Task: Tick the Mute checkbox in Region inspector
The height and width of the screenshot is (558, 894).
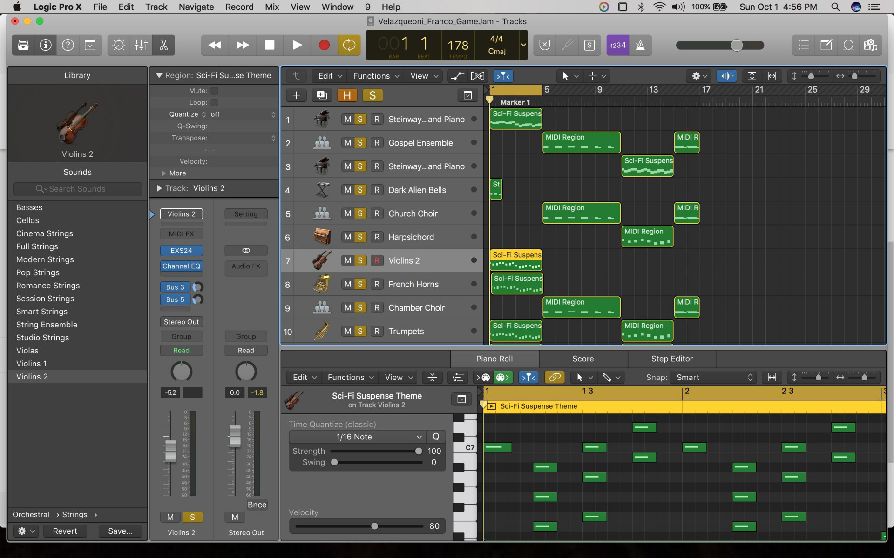Action: coord(215,91)
